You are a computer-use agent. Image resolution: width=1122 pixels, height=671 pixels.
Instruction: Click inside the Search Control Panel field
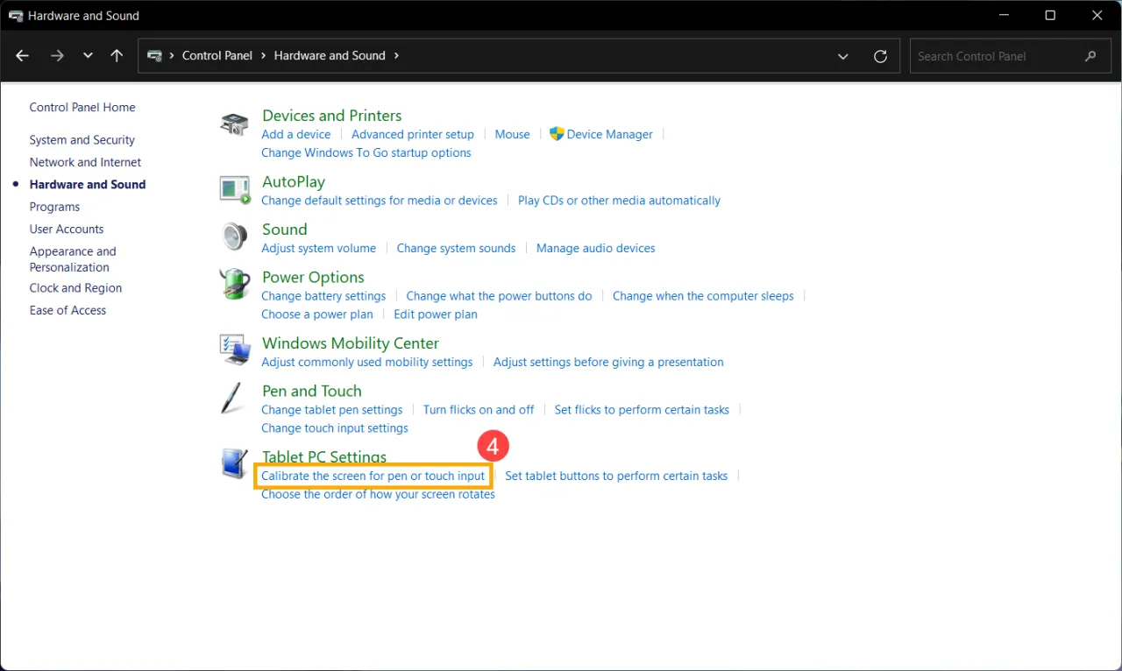tap(999, 55)
